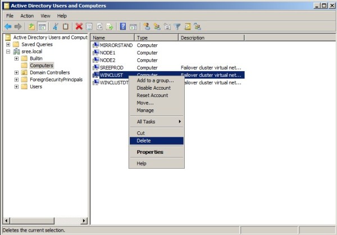The width and height of the screenshot is (337, 235).
Task: Expand the Users folder node
Action: [x=16, y=86]
